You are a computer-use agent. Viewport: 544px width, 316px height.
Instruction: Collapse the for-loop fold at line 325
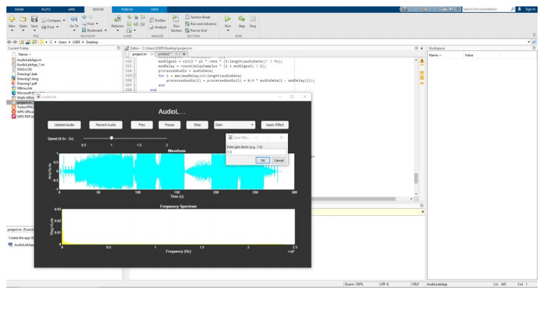[134, 76]
